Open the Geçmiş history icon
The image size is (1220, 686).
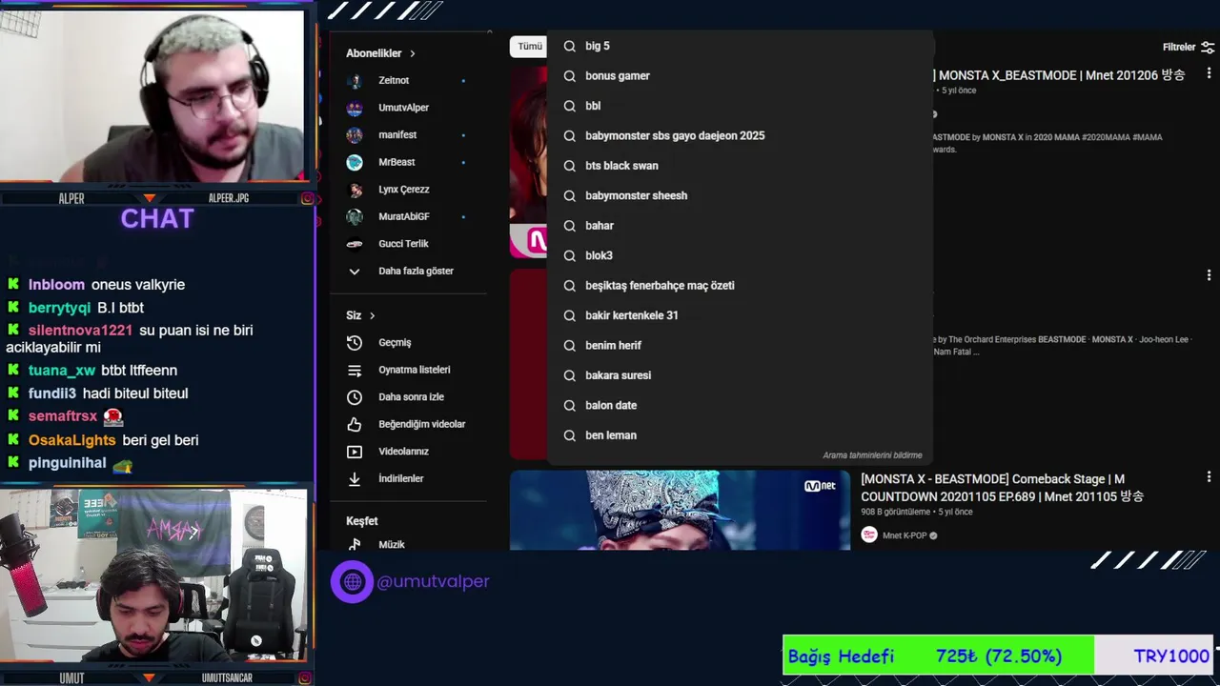click(x=355, y=343)
